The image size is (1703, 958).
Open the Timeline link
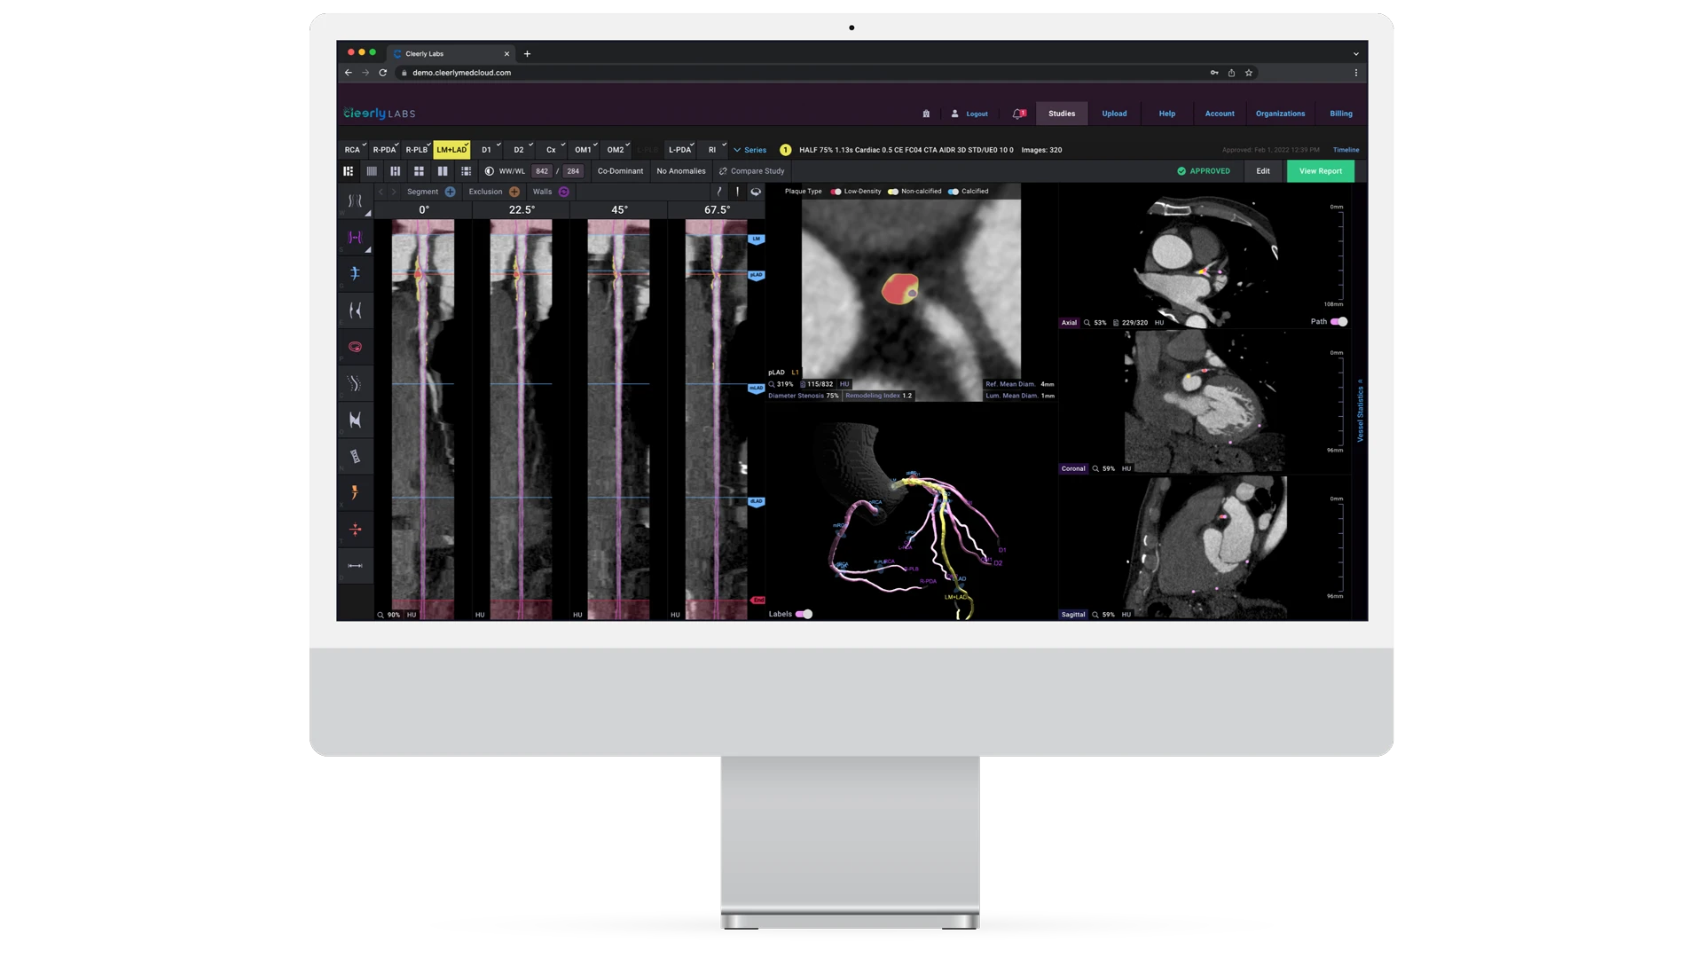pyautogui.click(x=1346, y=150)
